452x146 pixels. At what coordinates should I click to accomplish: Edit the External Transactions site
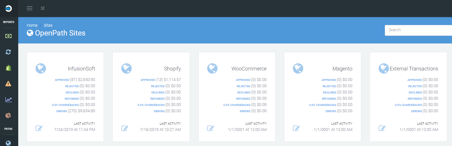tap(382, 128)
